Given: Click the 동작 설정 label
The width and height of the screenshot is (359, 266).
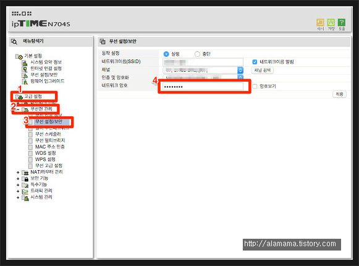Looking at the screenshot, I should [111, 53].
